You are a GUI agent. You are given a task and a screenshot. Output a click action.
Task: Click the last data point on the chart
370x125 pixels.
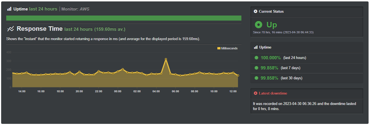coord(238,75)
